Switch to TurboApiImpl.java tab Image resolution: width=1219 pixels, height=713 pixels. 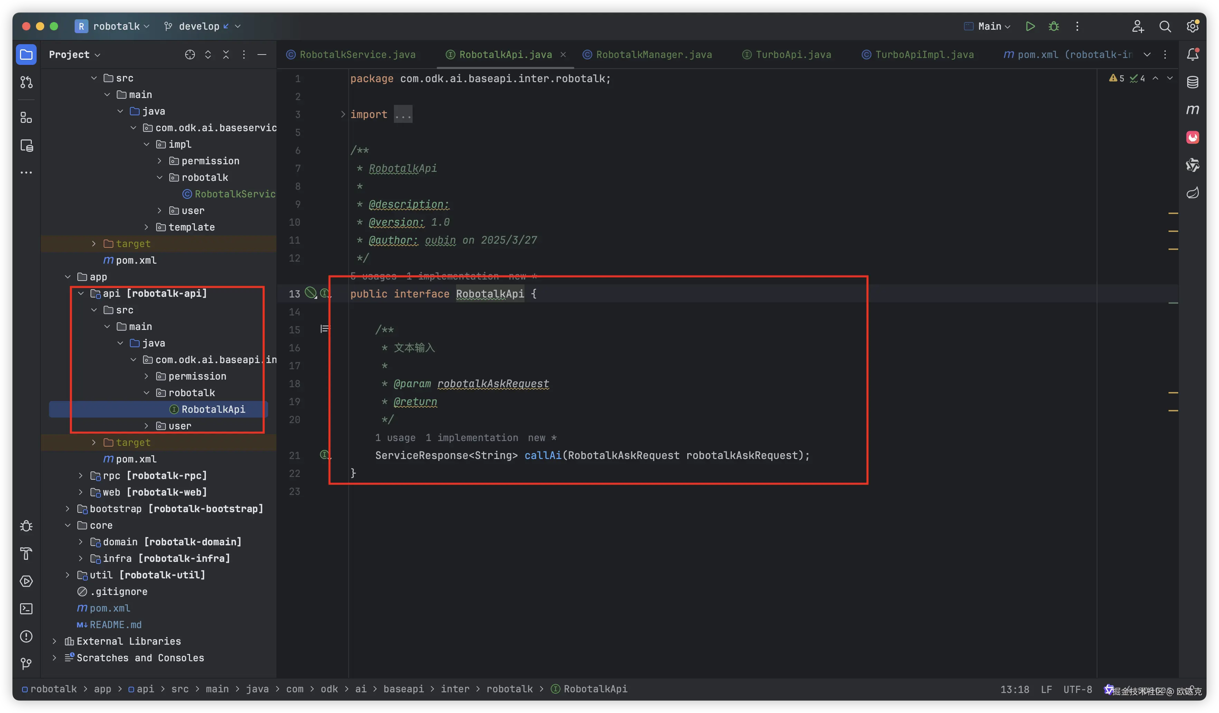pos(924,55)
